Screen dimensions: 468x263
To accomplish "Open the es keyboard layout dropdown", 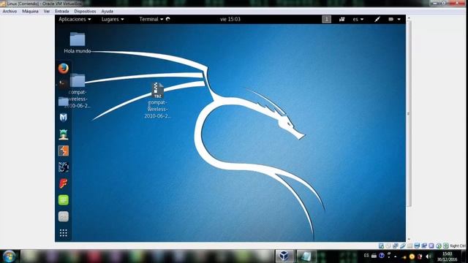I will pos(358,19).
